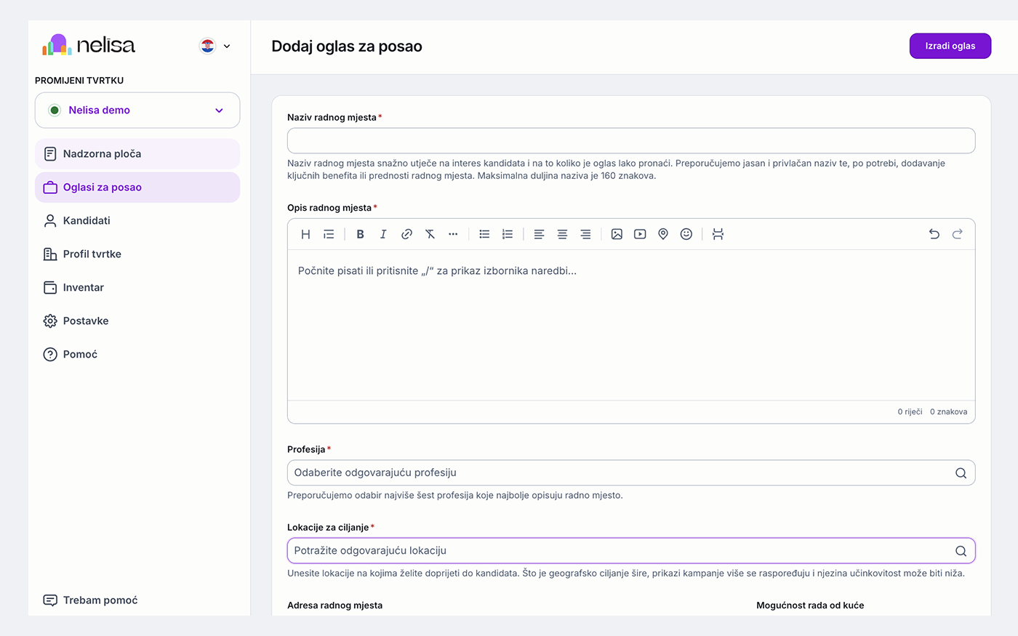Toggle bold formatting in the editor toolbar

point(360,234)
